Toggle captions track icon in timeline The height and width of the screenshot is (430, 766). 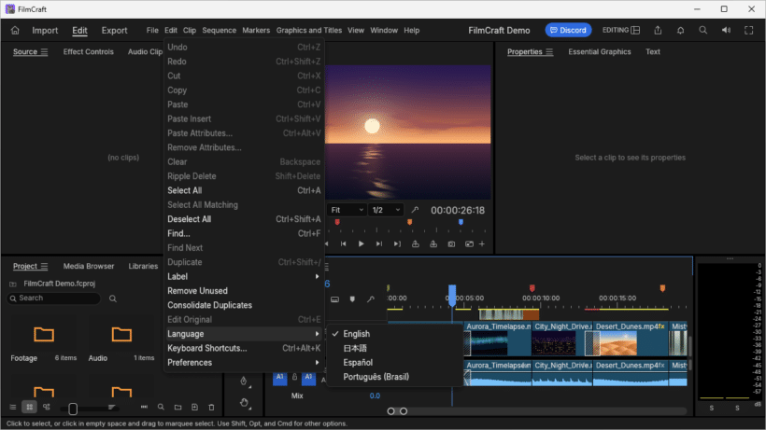pos(334,298)
